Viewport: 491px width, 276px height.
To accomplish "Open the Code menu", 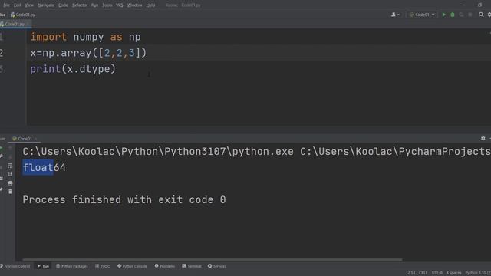I will point(63,5).
